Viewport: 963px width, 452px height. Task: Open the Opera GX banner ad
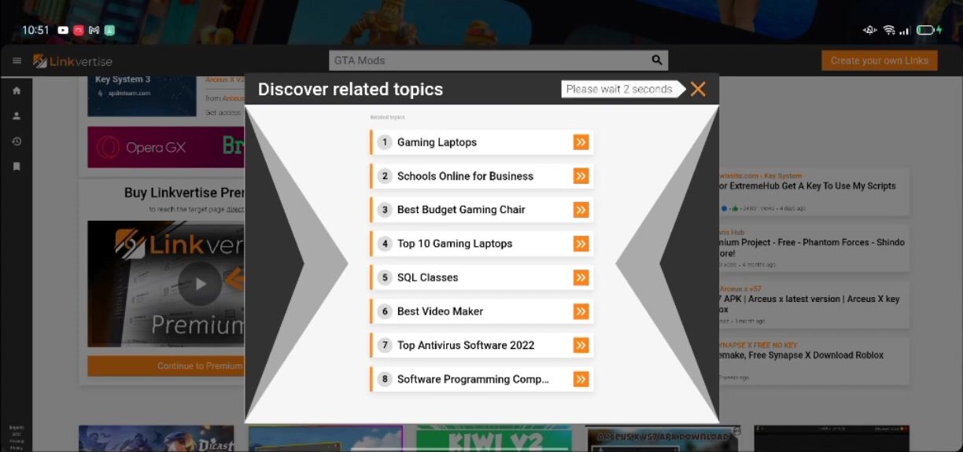click(166, 147)
